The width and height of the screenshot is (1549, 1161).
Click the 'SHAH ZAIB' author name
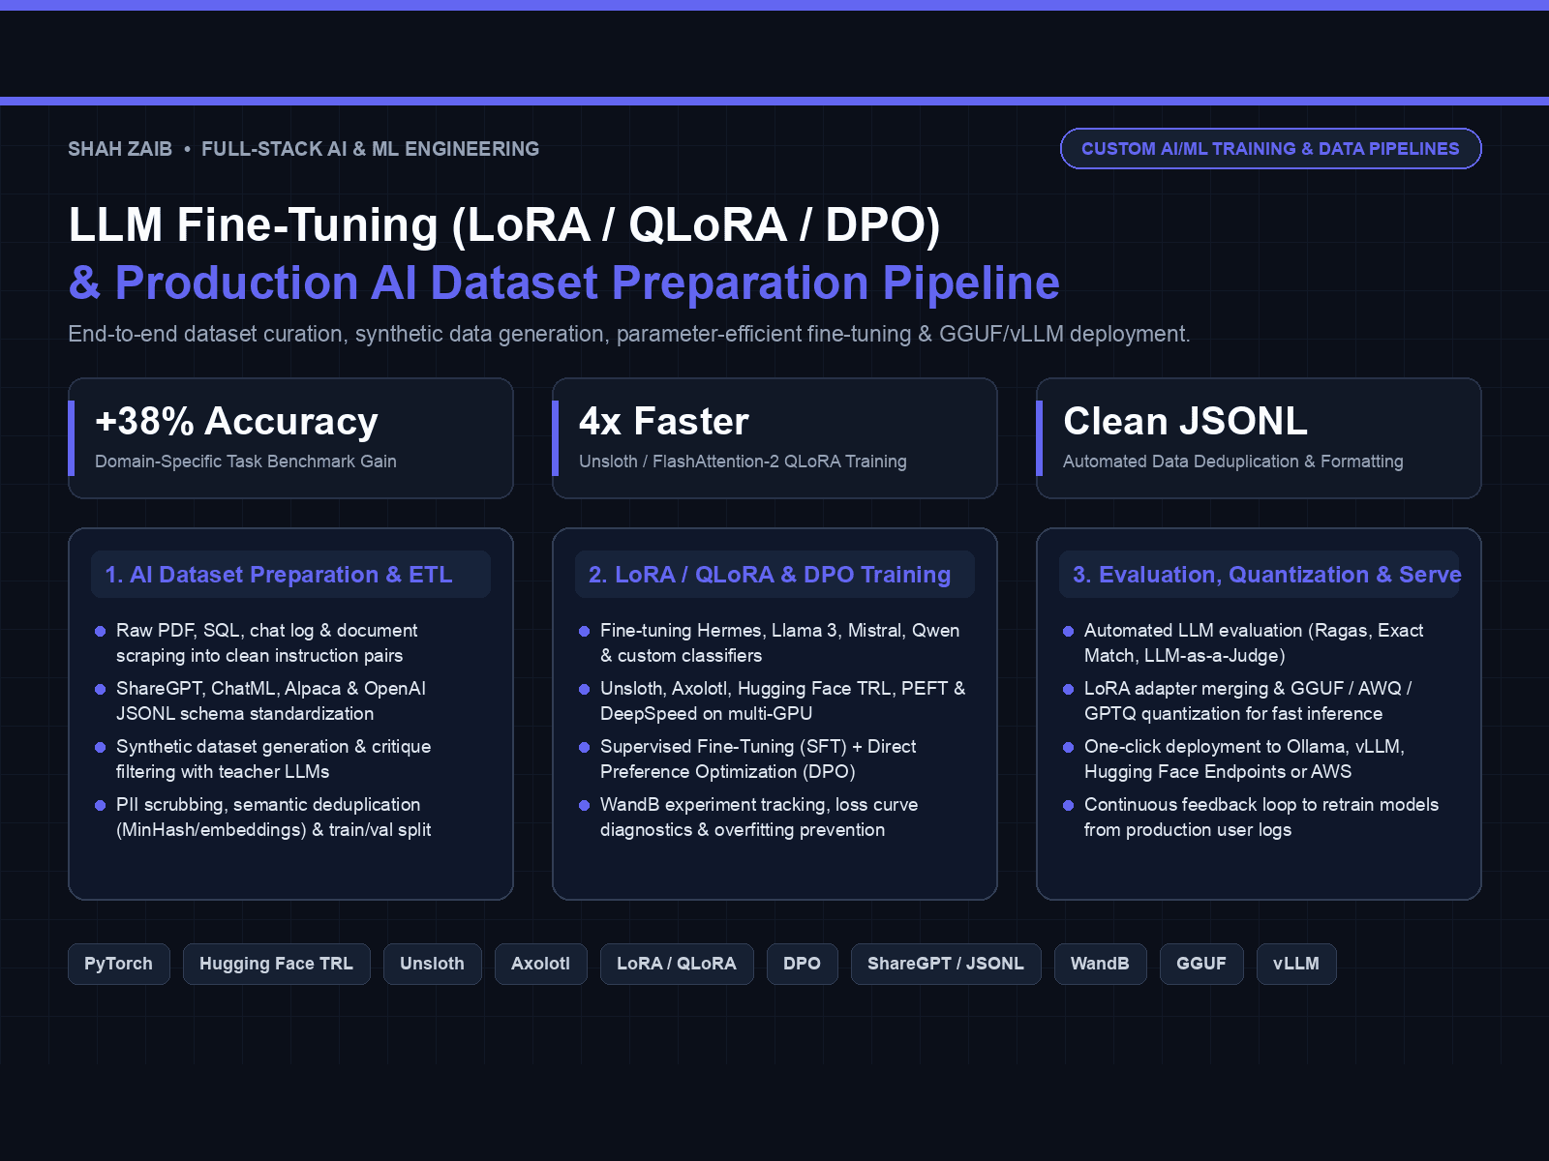[120, 149]
